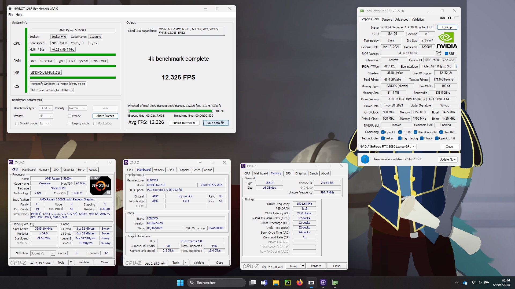Open Bench tab in CPU-Z Memory window
Screen dimensions: 515x289
[314, 173]
